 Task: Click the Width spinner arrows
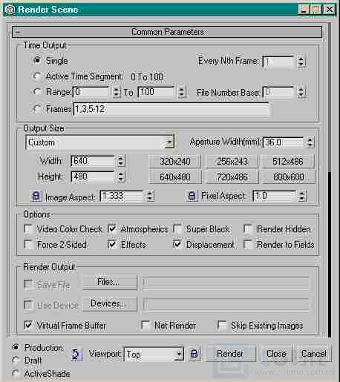tap(121, 161)
